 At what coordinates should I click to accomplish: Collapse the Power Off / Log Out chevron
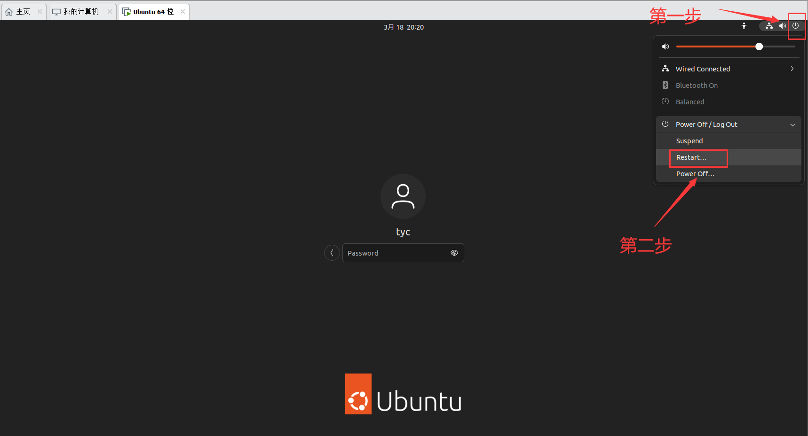(792, 125)
